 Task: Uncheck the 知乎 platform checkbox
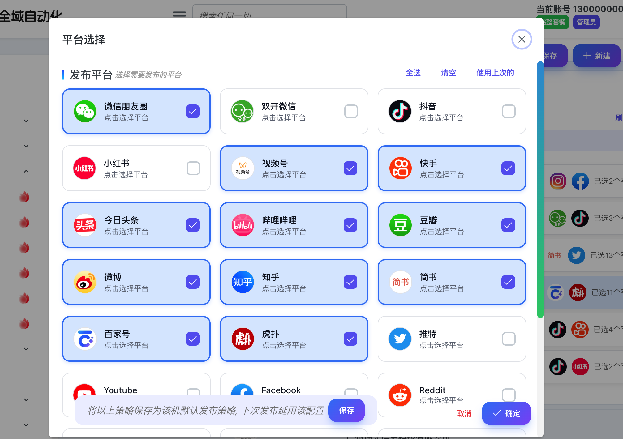[350, 282]
